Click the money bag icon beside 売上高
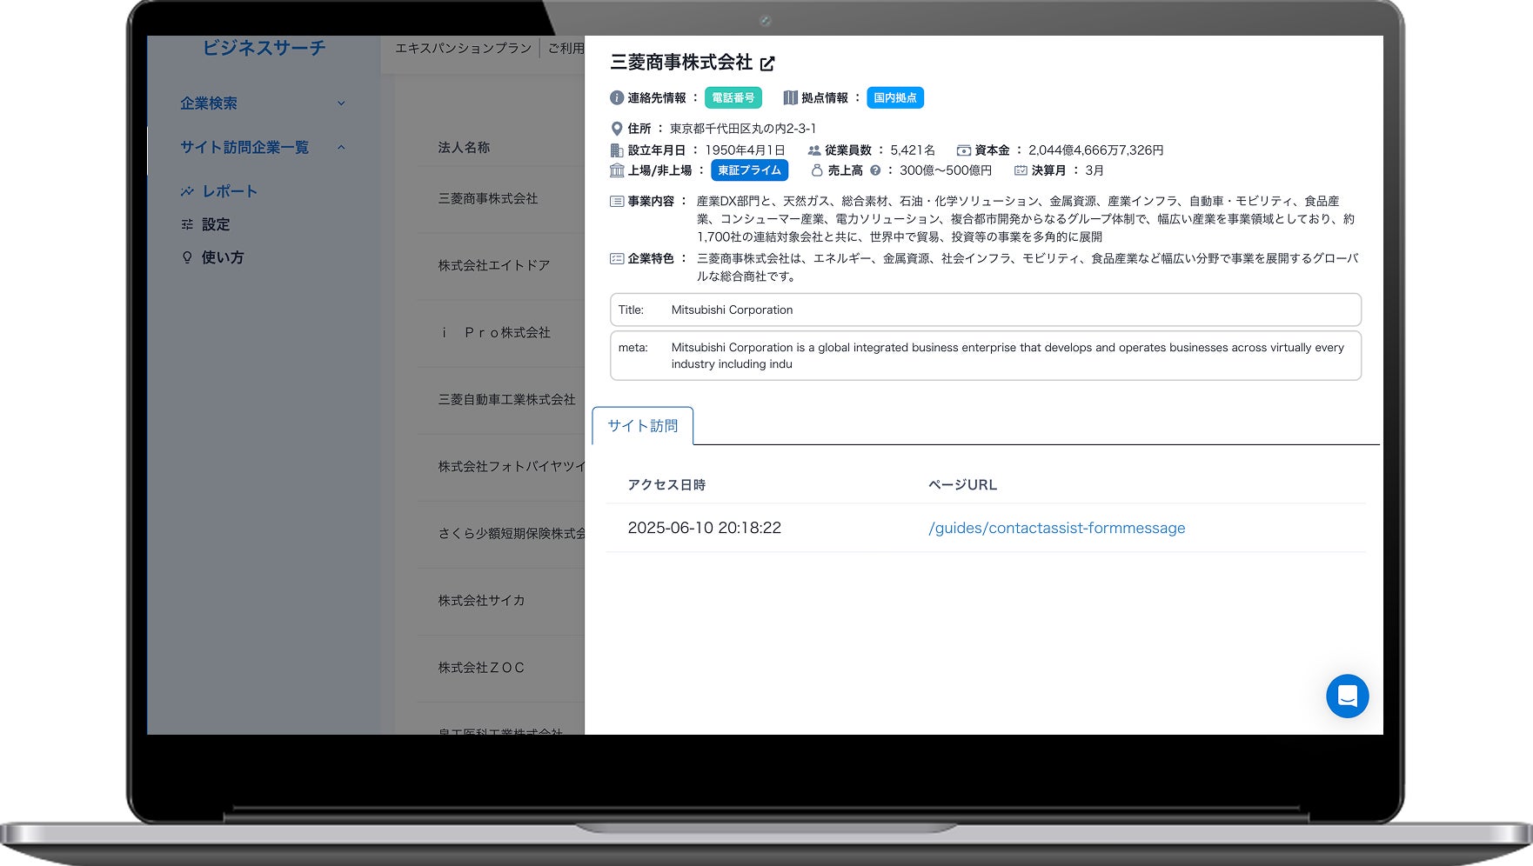This screenshot has width=1533, height=866. click(x=817, y=170)
